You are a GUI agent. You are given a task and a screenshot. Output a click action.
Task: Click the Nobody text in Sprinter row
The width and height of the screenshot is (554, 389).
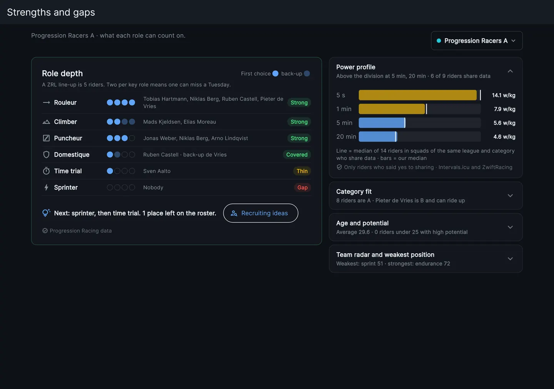coord(153,188)
